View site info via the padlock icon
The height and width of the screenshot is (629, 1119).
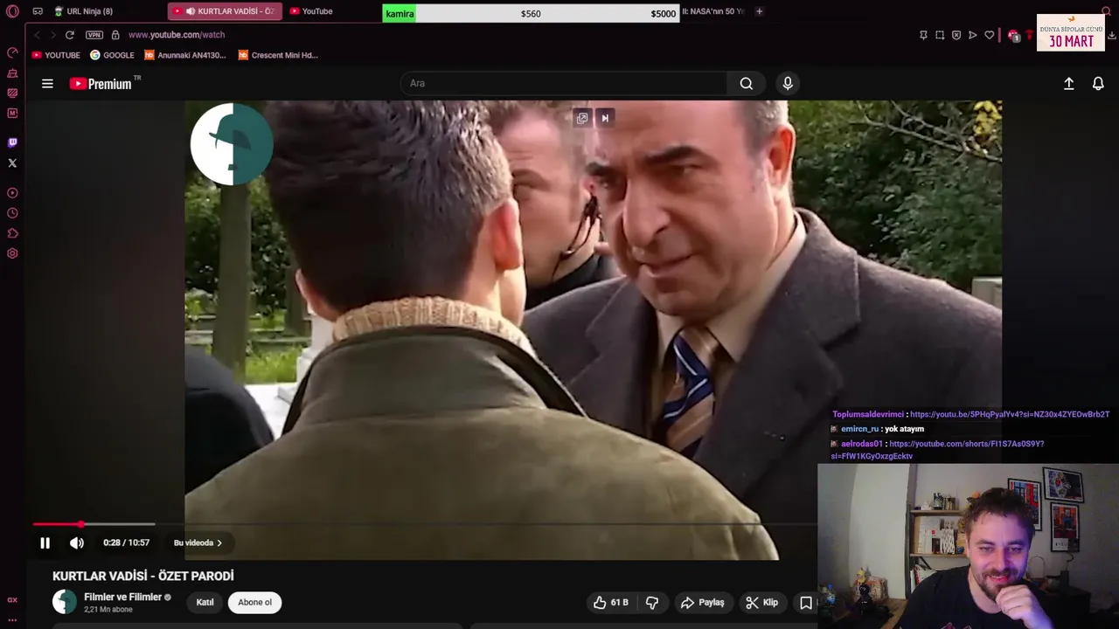point(115,35)
